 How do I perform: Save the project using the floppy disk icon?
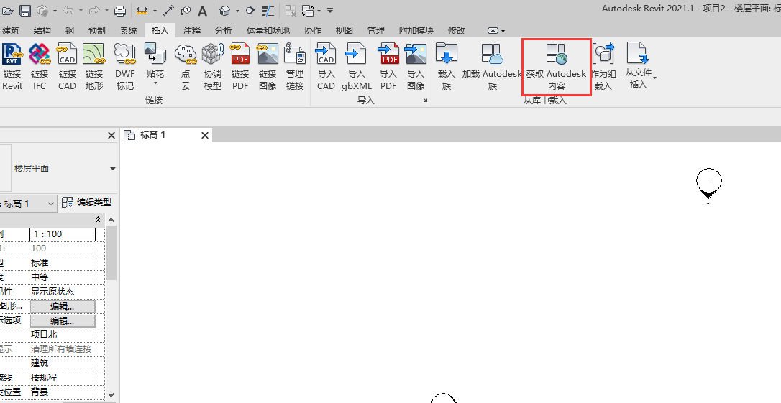25,11
